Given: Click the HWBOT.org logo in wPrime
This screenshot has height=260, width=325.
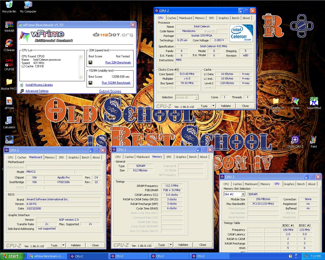Looking at the screenshot, I should tap(113, 35).
